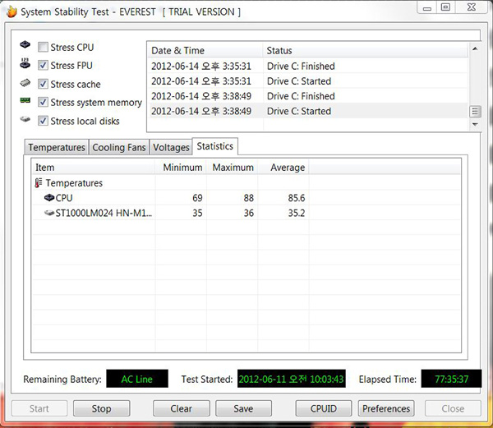Click the Stop button
The height and width of the screenshot is (428, 493).
coord(101,408)
